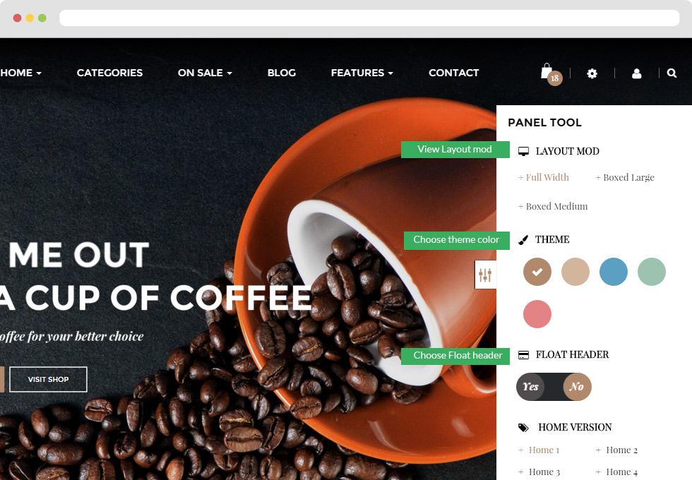
Task: Toggle the panel tool sliders handle
Action: click(x=485, y=275)
